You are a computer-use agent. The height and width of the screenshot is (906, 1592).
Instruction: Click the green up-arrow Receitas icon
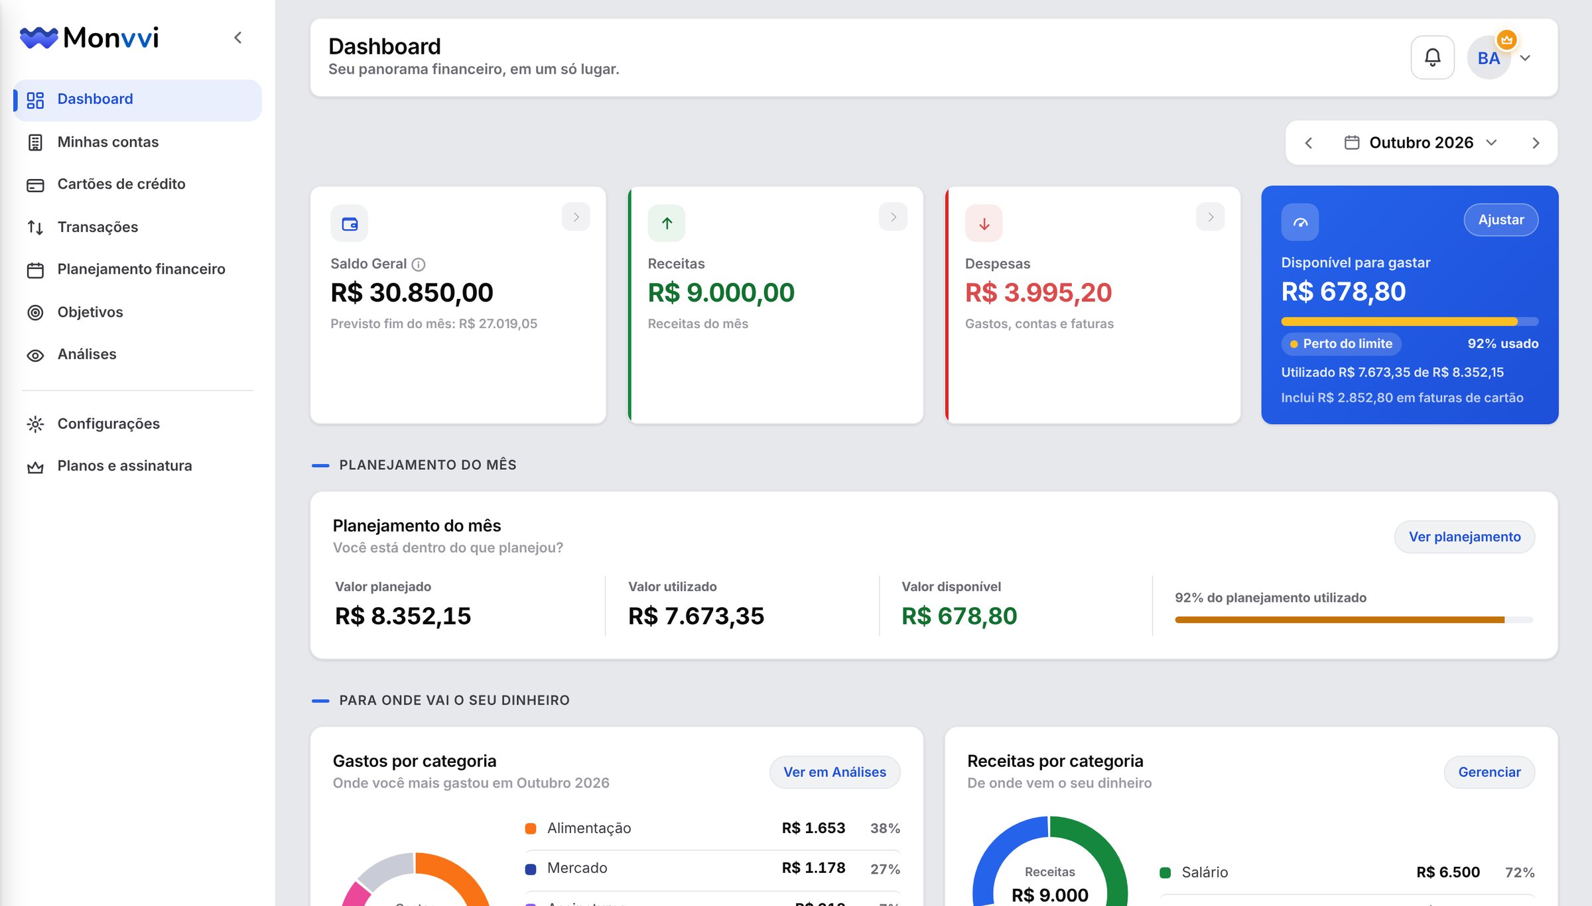click(667, 223)
